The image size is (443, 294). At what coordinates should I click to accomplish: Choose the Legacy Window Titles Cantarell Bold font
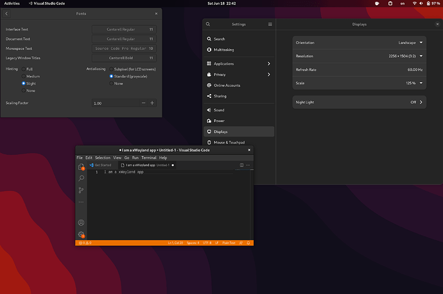click(x=124, y=58)
